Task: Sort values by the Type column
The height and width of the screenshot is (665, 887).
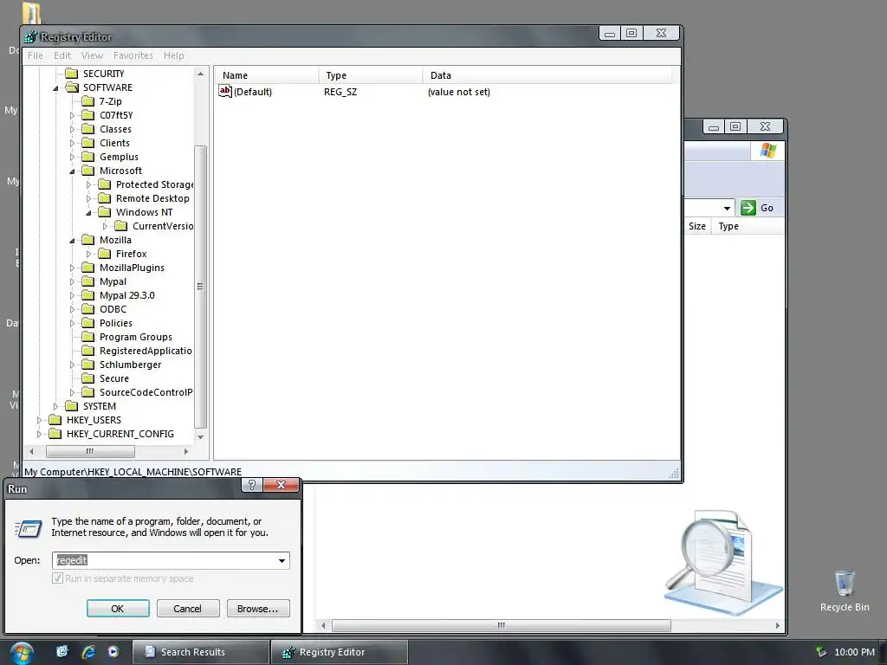Action: coord(371,75)
